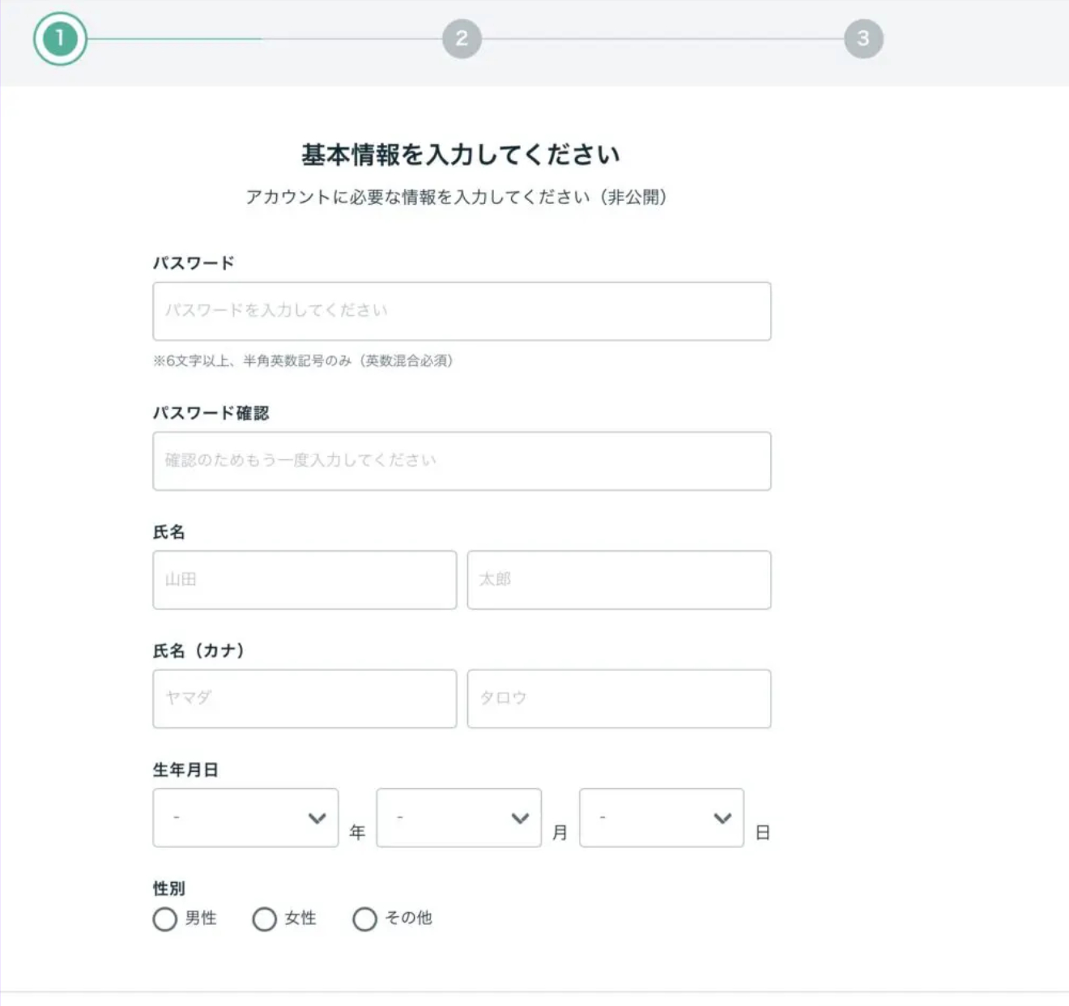Screen dimensions: 1069x1006
Task: Select the 男性 radio button
Action: pyautogui.click(x=165, y=919)
